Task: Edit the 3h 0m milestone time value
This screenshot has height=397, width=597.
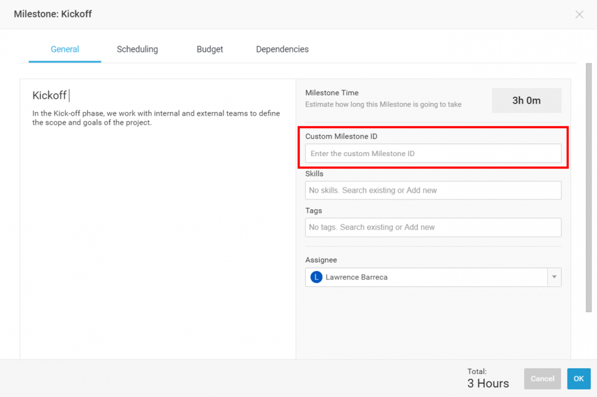Action: (526, 101)
